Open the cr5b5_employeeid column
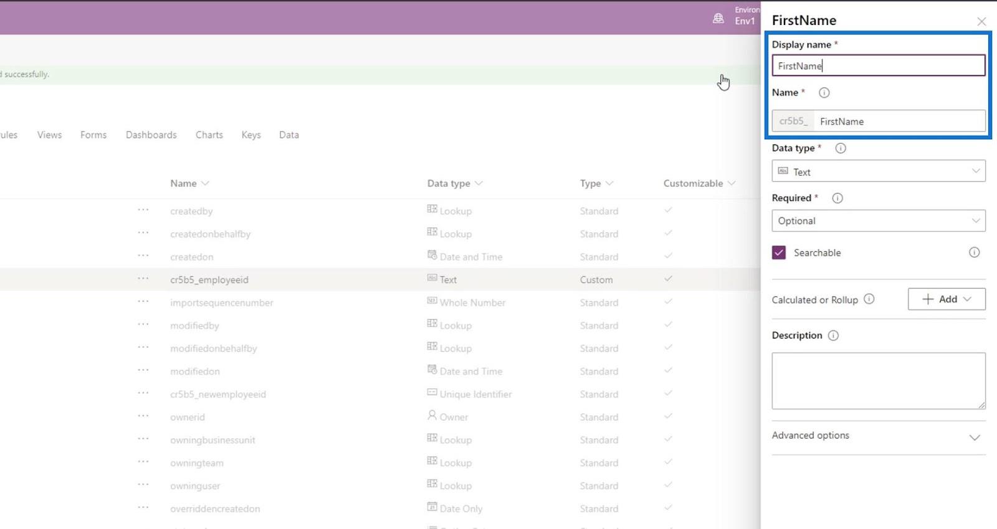 [x=209, y=280]
